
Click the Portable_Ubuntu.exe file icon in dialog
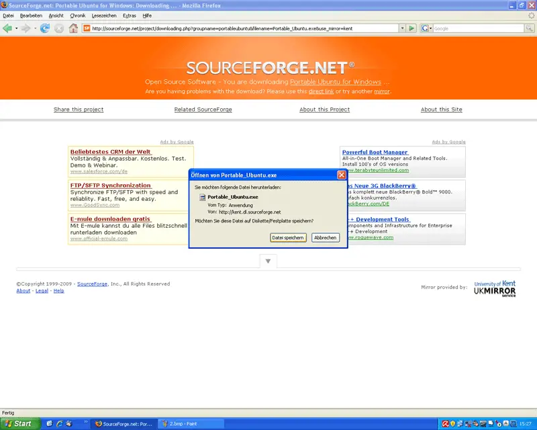coord(203,197)
